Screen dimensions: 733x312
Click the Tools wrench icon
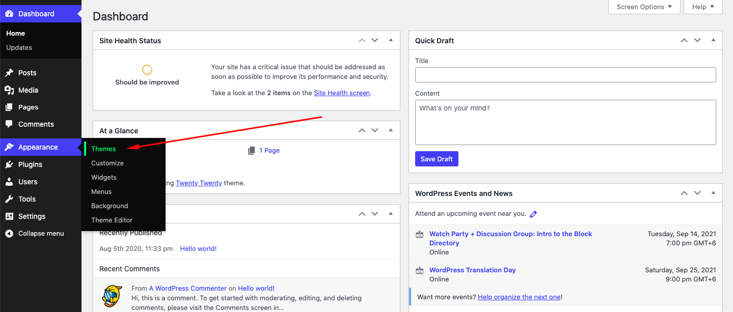[x=9, y=199]
